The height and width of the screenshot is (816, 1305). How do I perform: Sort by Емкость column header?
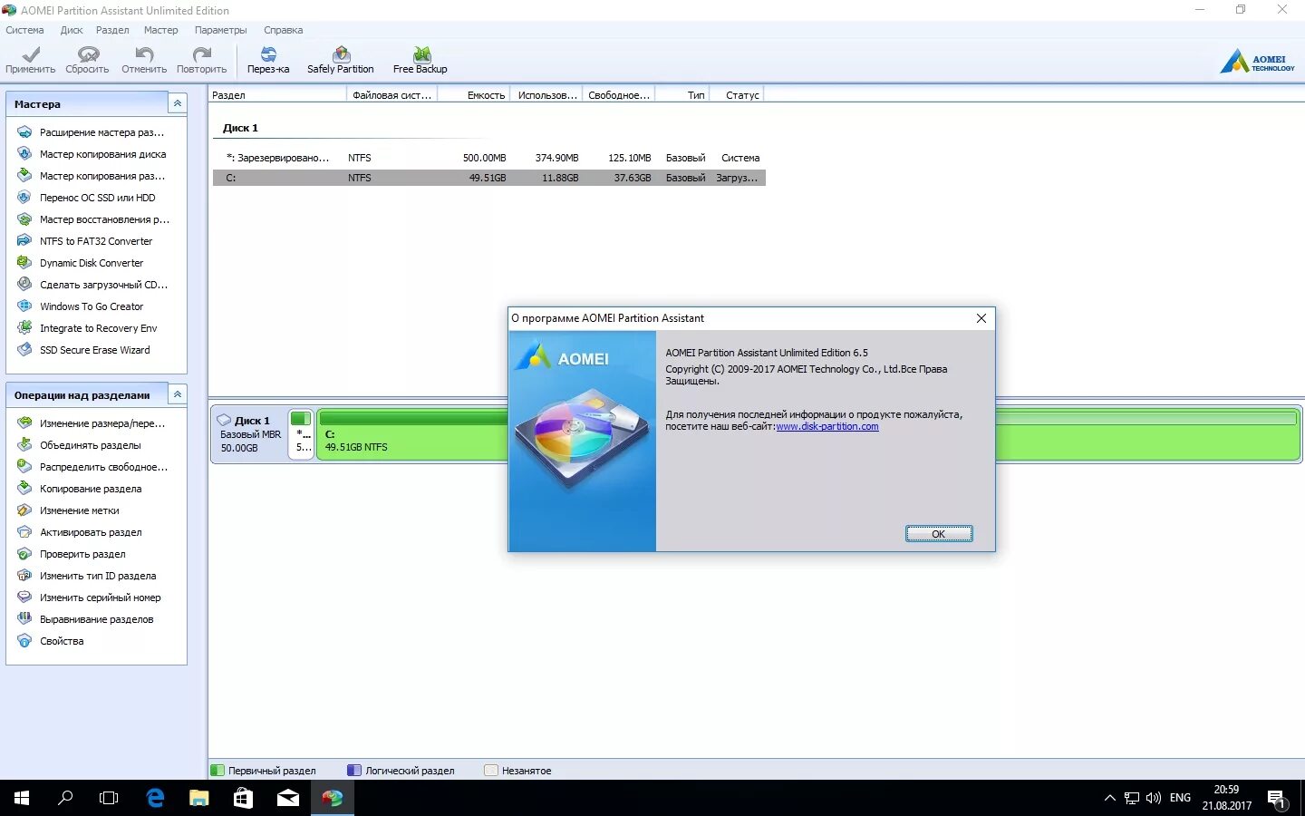474,95
